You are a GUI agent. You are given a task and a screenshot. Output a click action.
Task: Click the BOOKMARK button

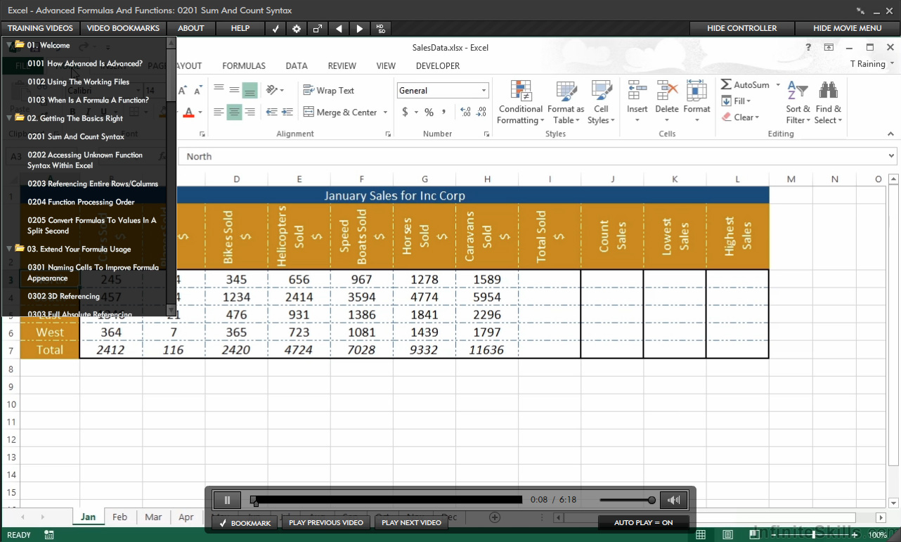(x=245, y=523)
